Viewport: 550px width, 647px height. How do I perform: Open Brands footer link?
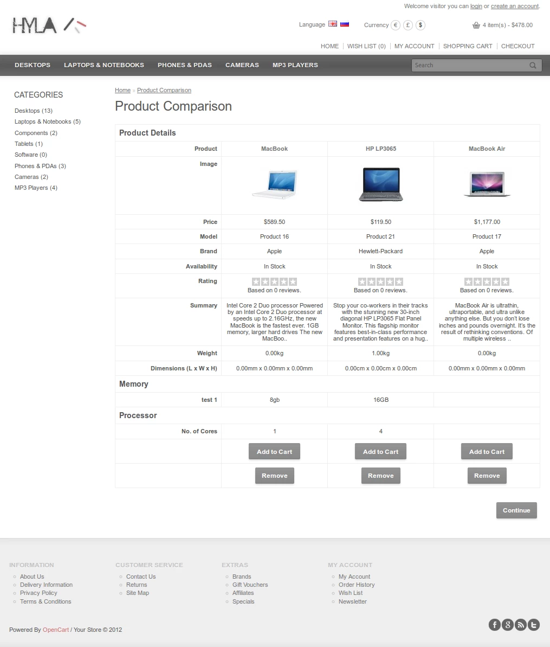pos(242,576)
